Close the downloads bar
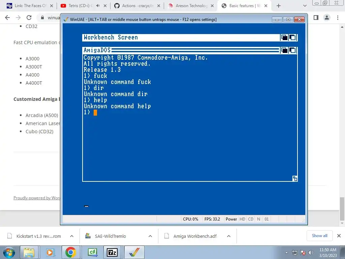Screen dimensions: 345x259 click(339, 236)
